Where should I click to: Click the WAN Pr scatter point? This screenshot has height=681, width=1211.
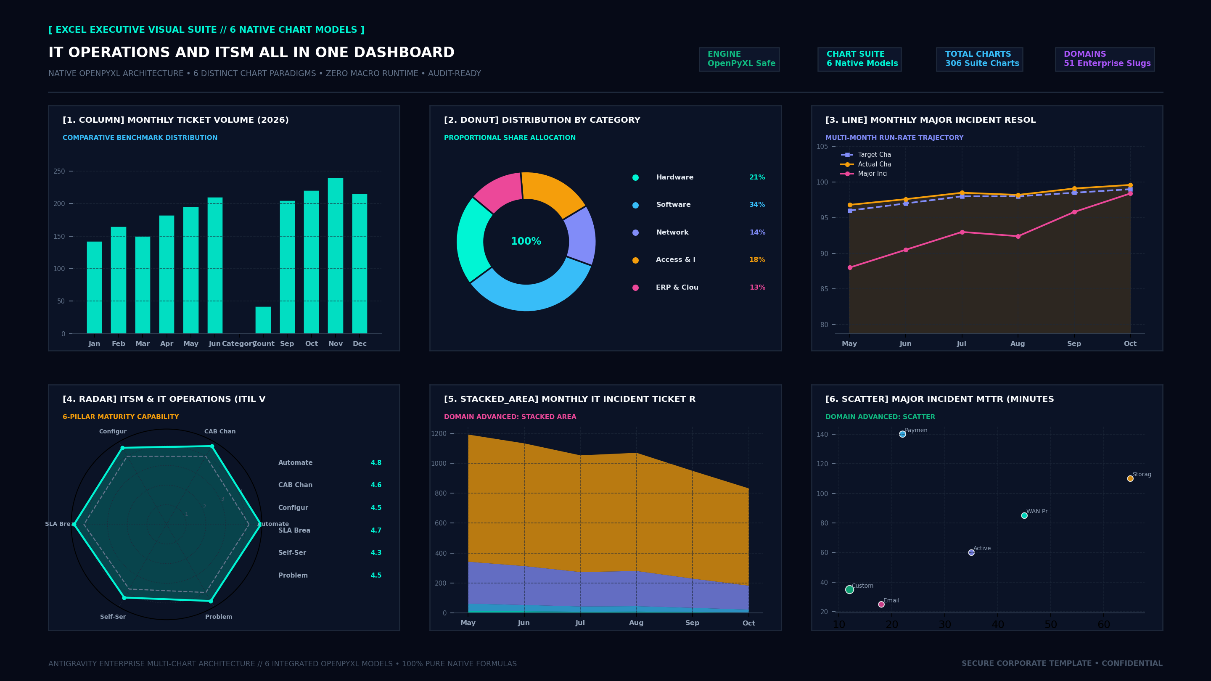[1024, 515]
